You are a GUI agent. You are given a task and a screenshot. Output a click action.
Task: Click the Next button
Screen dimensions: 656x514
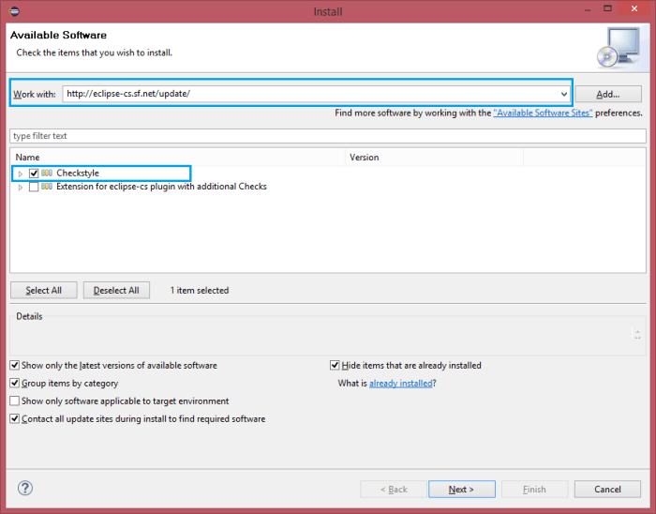coord(462,490)
